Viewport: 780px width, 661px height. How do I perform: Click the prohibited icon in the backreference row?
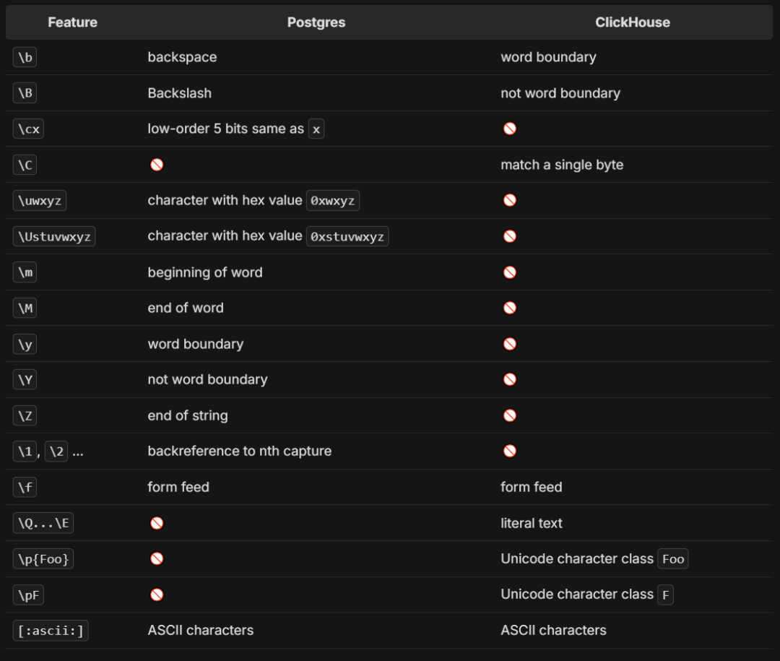[509, 451]
